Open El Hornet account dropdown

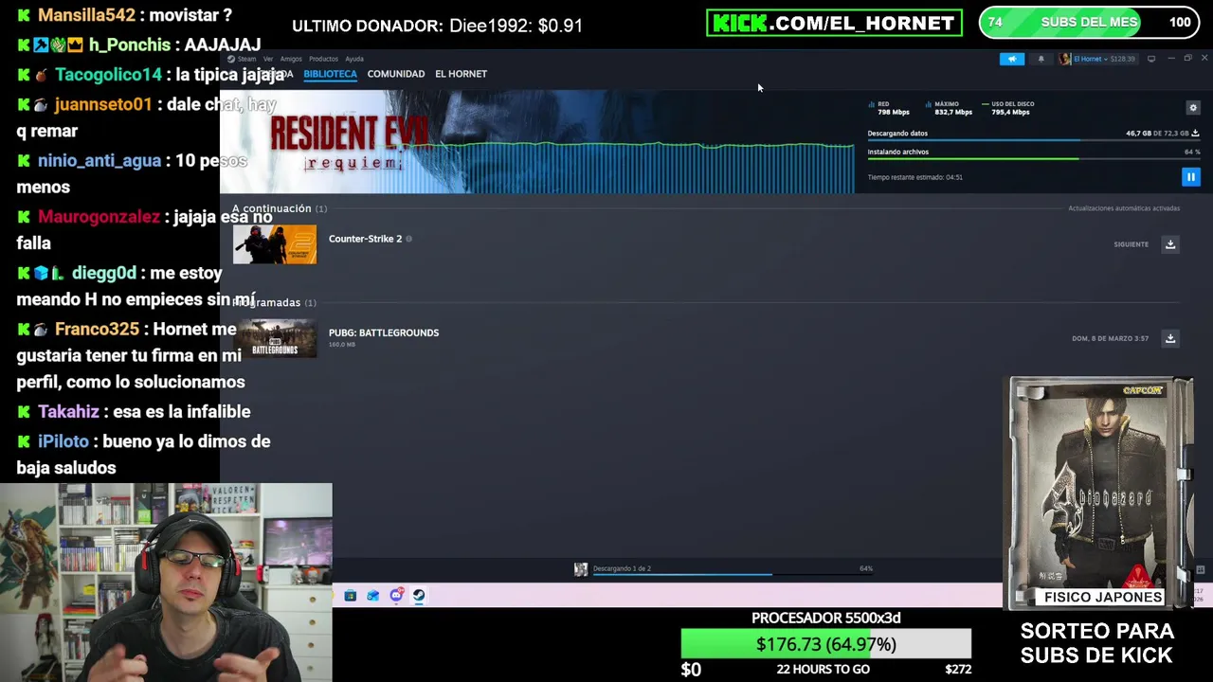(x=1097, y=59)
